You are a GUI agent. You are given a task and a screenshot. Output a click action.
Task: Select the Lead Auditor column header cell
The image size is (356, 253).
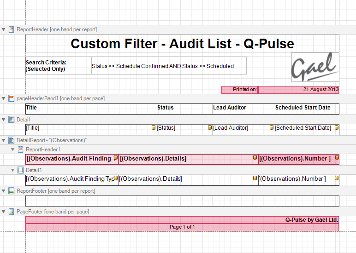244,109
